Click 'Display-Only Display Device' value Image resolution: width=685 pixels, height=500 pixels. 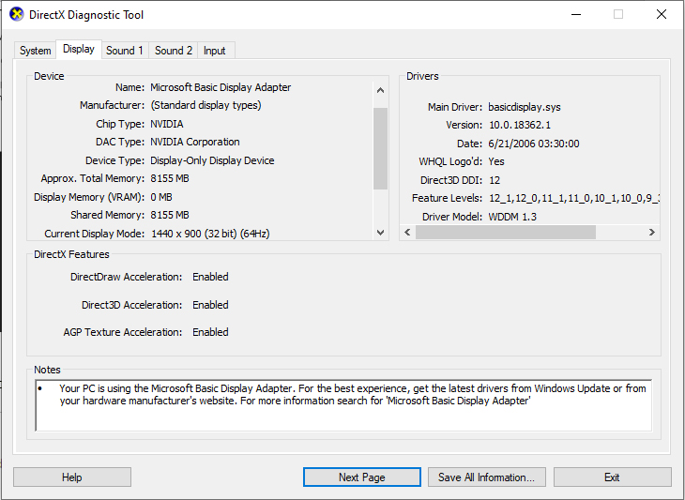(212, 160)
